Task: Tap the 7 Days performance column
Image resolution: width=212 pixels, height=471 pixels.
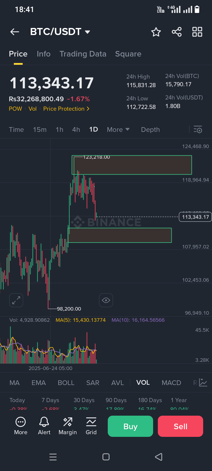Action: coord(50,404)
